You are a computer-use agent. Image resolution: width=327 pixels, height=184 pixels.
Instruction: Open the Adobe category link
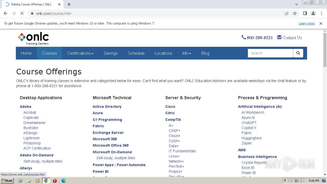(x=26, y=107)
